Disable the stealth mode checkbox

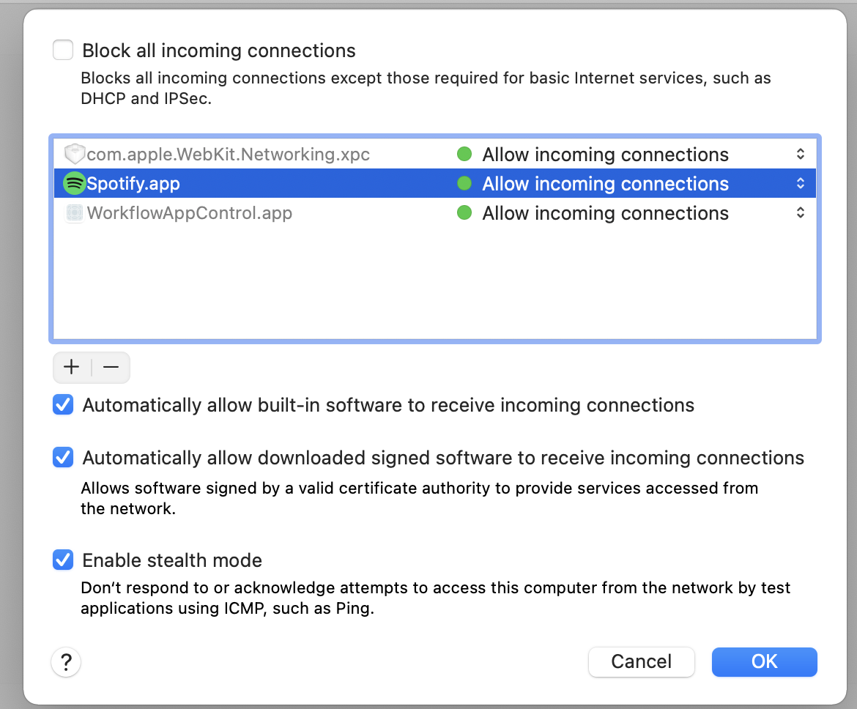coord(63,560)
